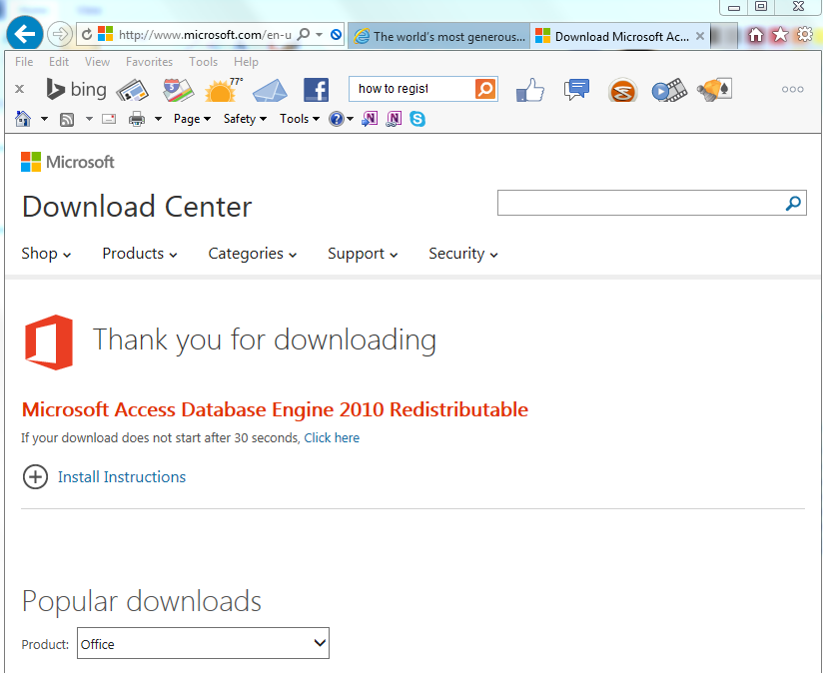Open the weather sun icon showing 77°
Screen dimensions: 823x673
point(224,90)
